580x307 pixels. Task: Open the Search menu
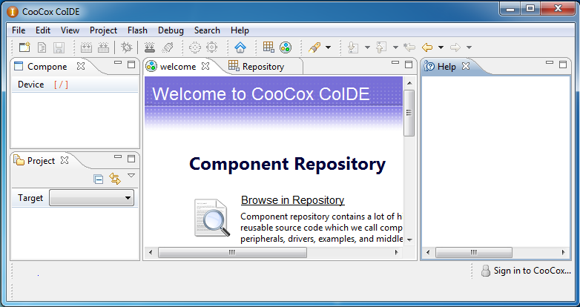207,30
